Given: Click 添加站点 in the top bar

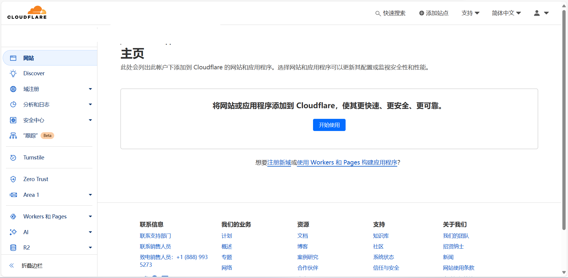Looking at the screenshot, I should pos(434,13).
